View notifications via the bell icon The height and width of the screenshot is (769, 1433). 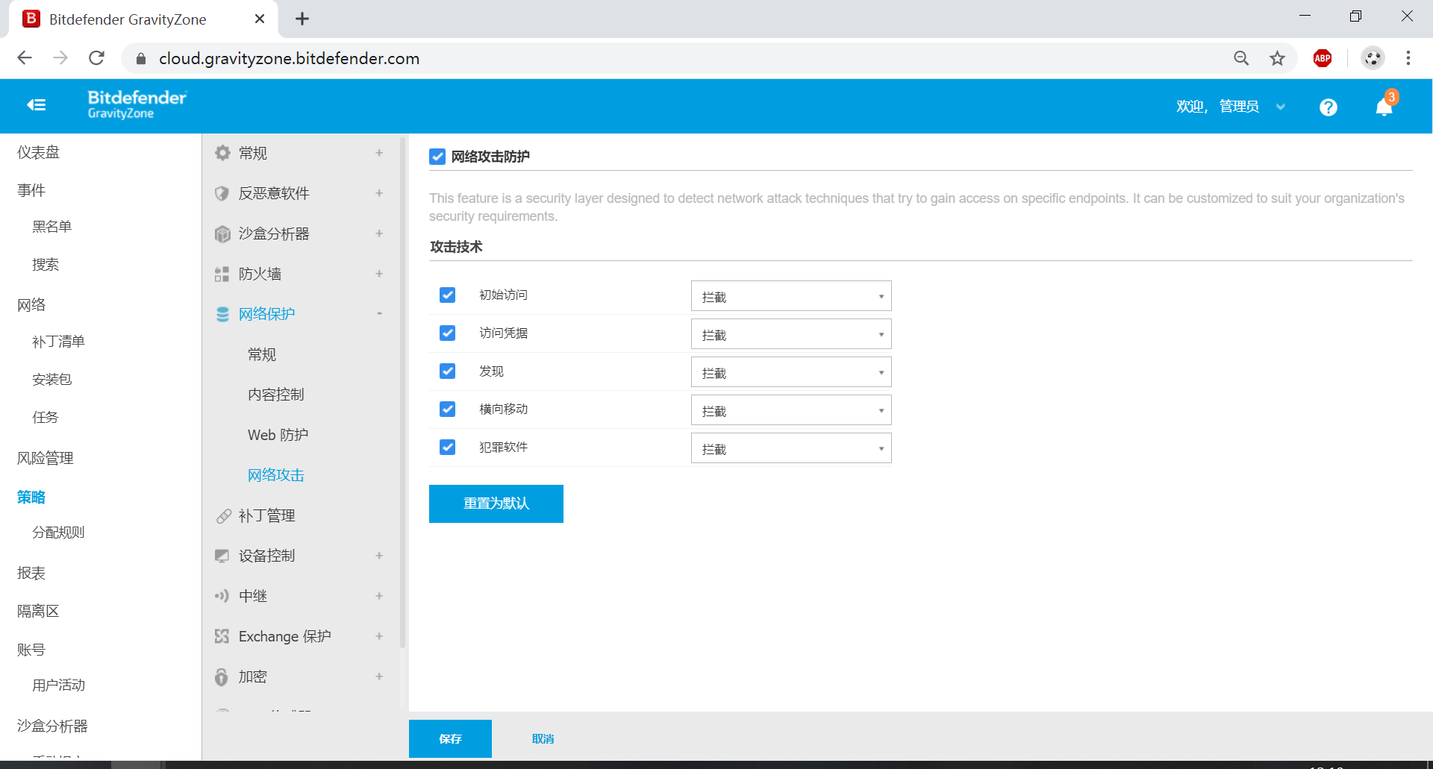tap(1384, 107)
